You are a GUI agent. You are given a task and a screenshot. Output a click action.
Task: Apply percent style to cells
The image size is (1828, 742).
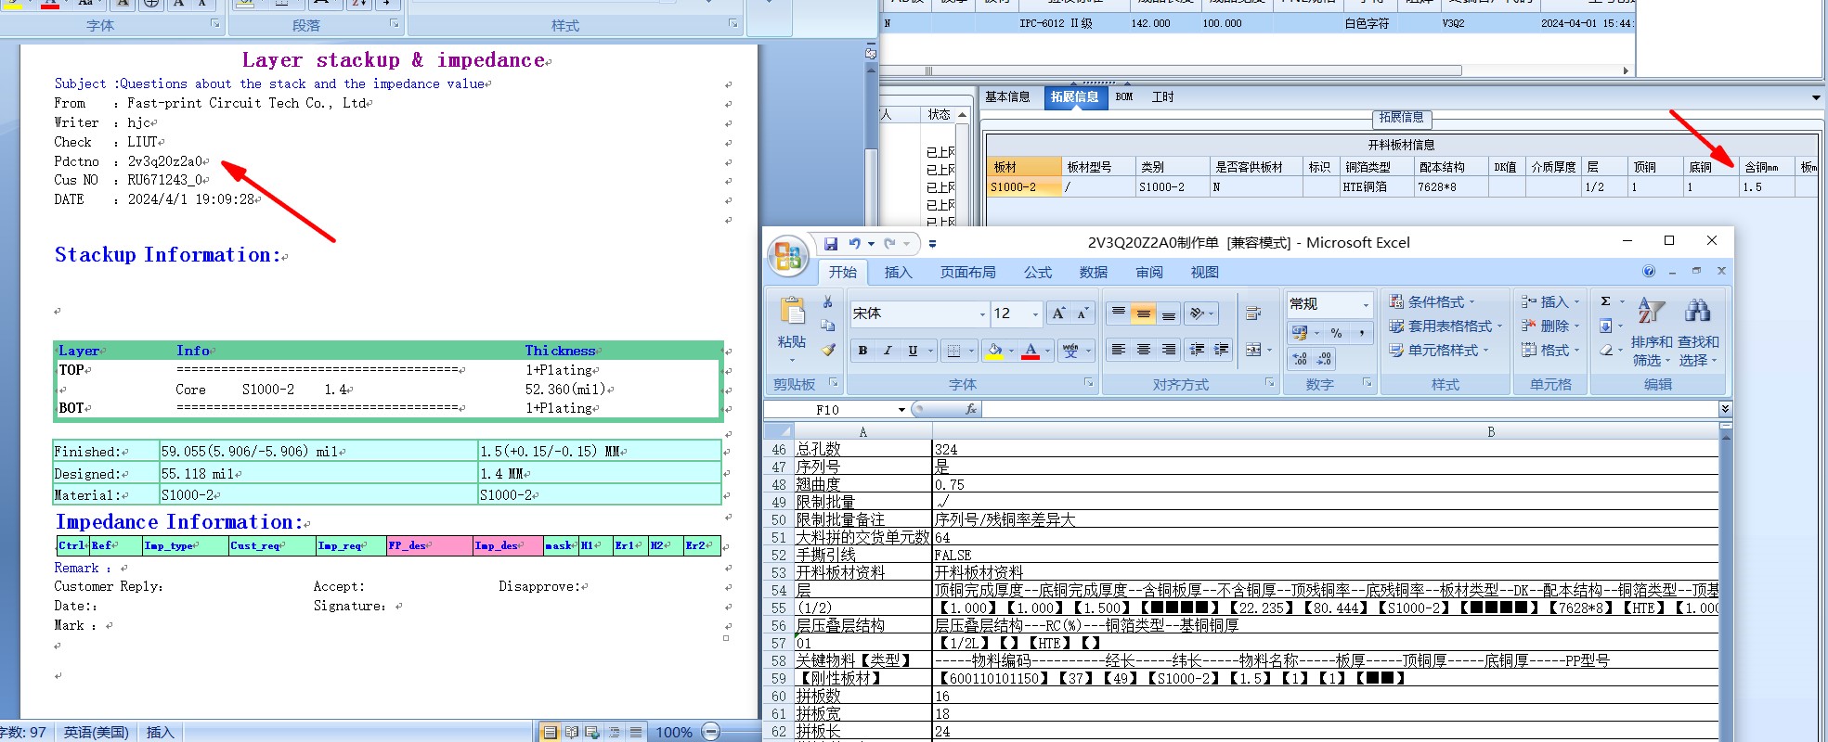pyautogui.click(x=1336, y=333)
